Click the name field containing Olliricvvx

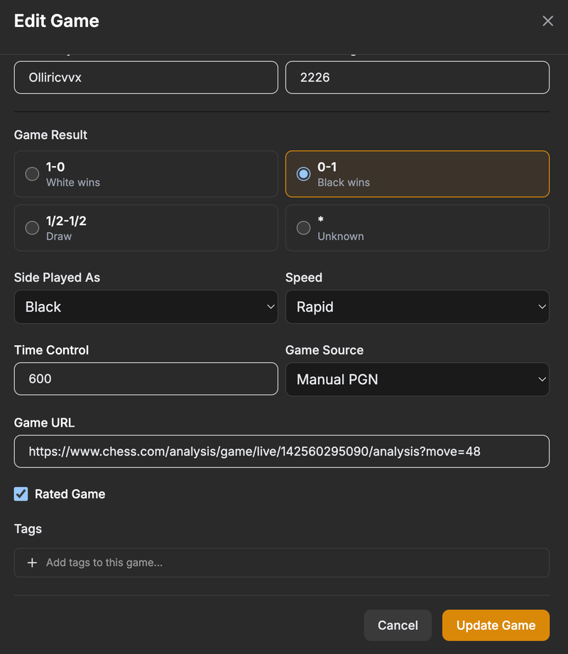tap(146, 77)
